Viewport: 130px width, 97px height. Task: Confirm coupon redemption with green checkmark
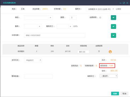click(113, 35)
